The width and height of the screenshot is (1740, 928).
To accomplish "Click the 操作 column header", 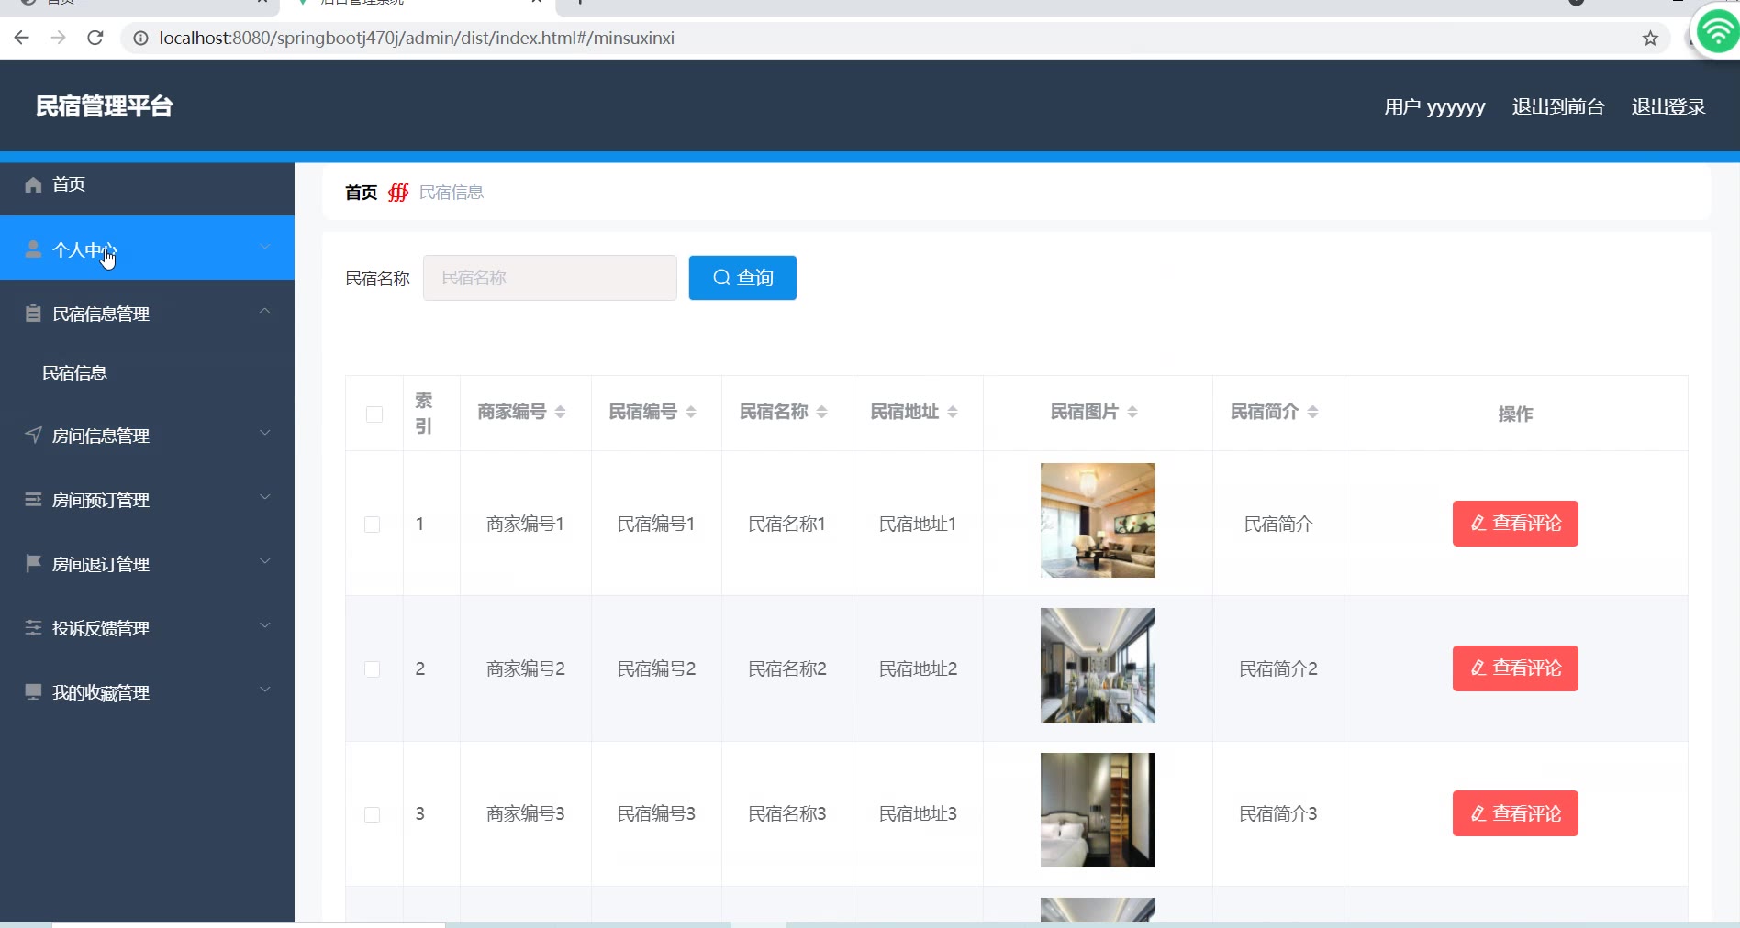I will coord(1515,414).
